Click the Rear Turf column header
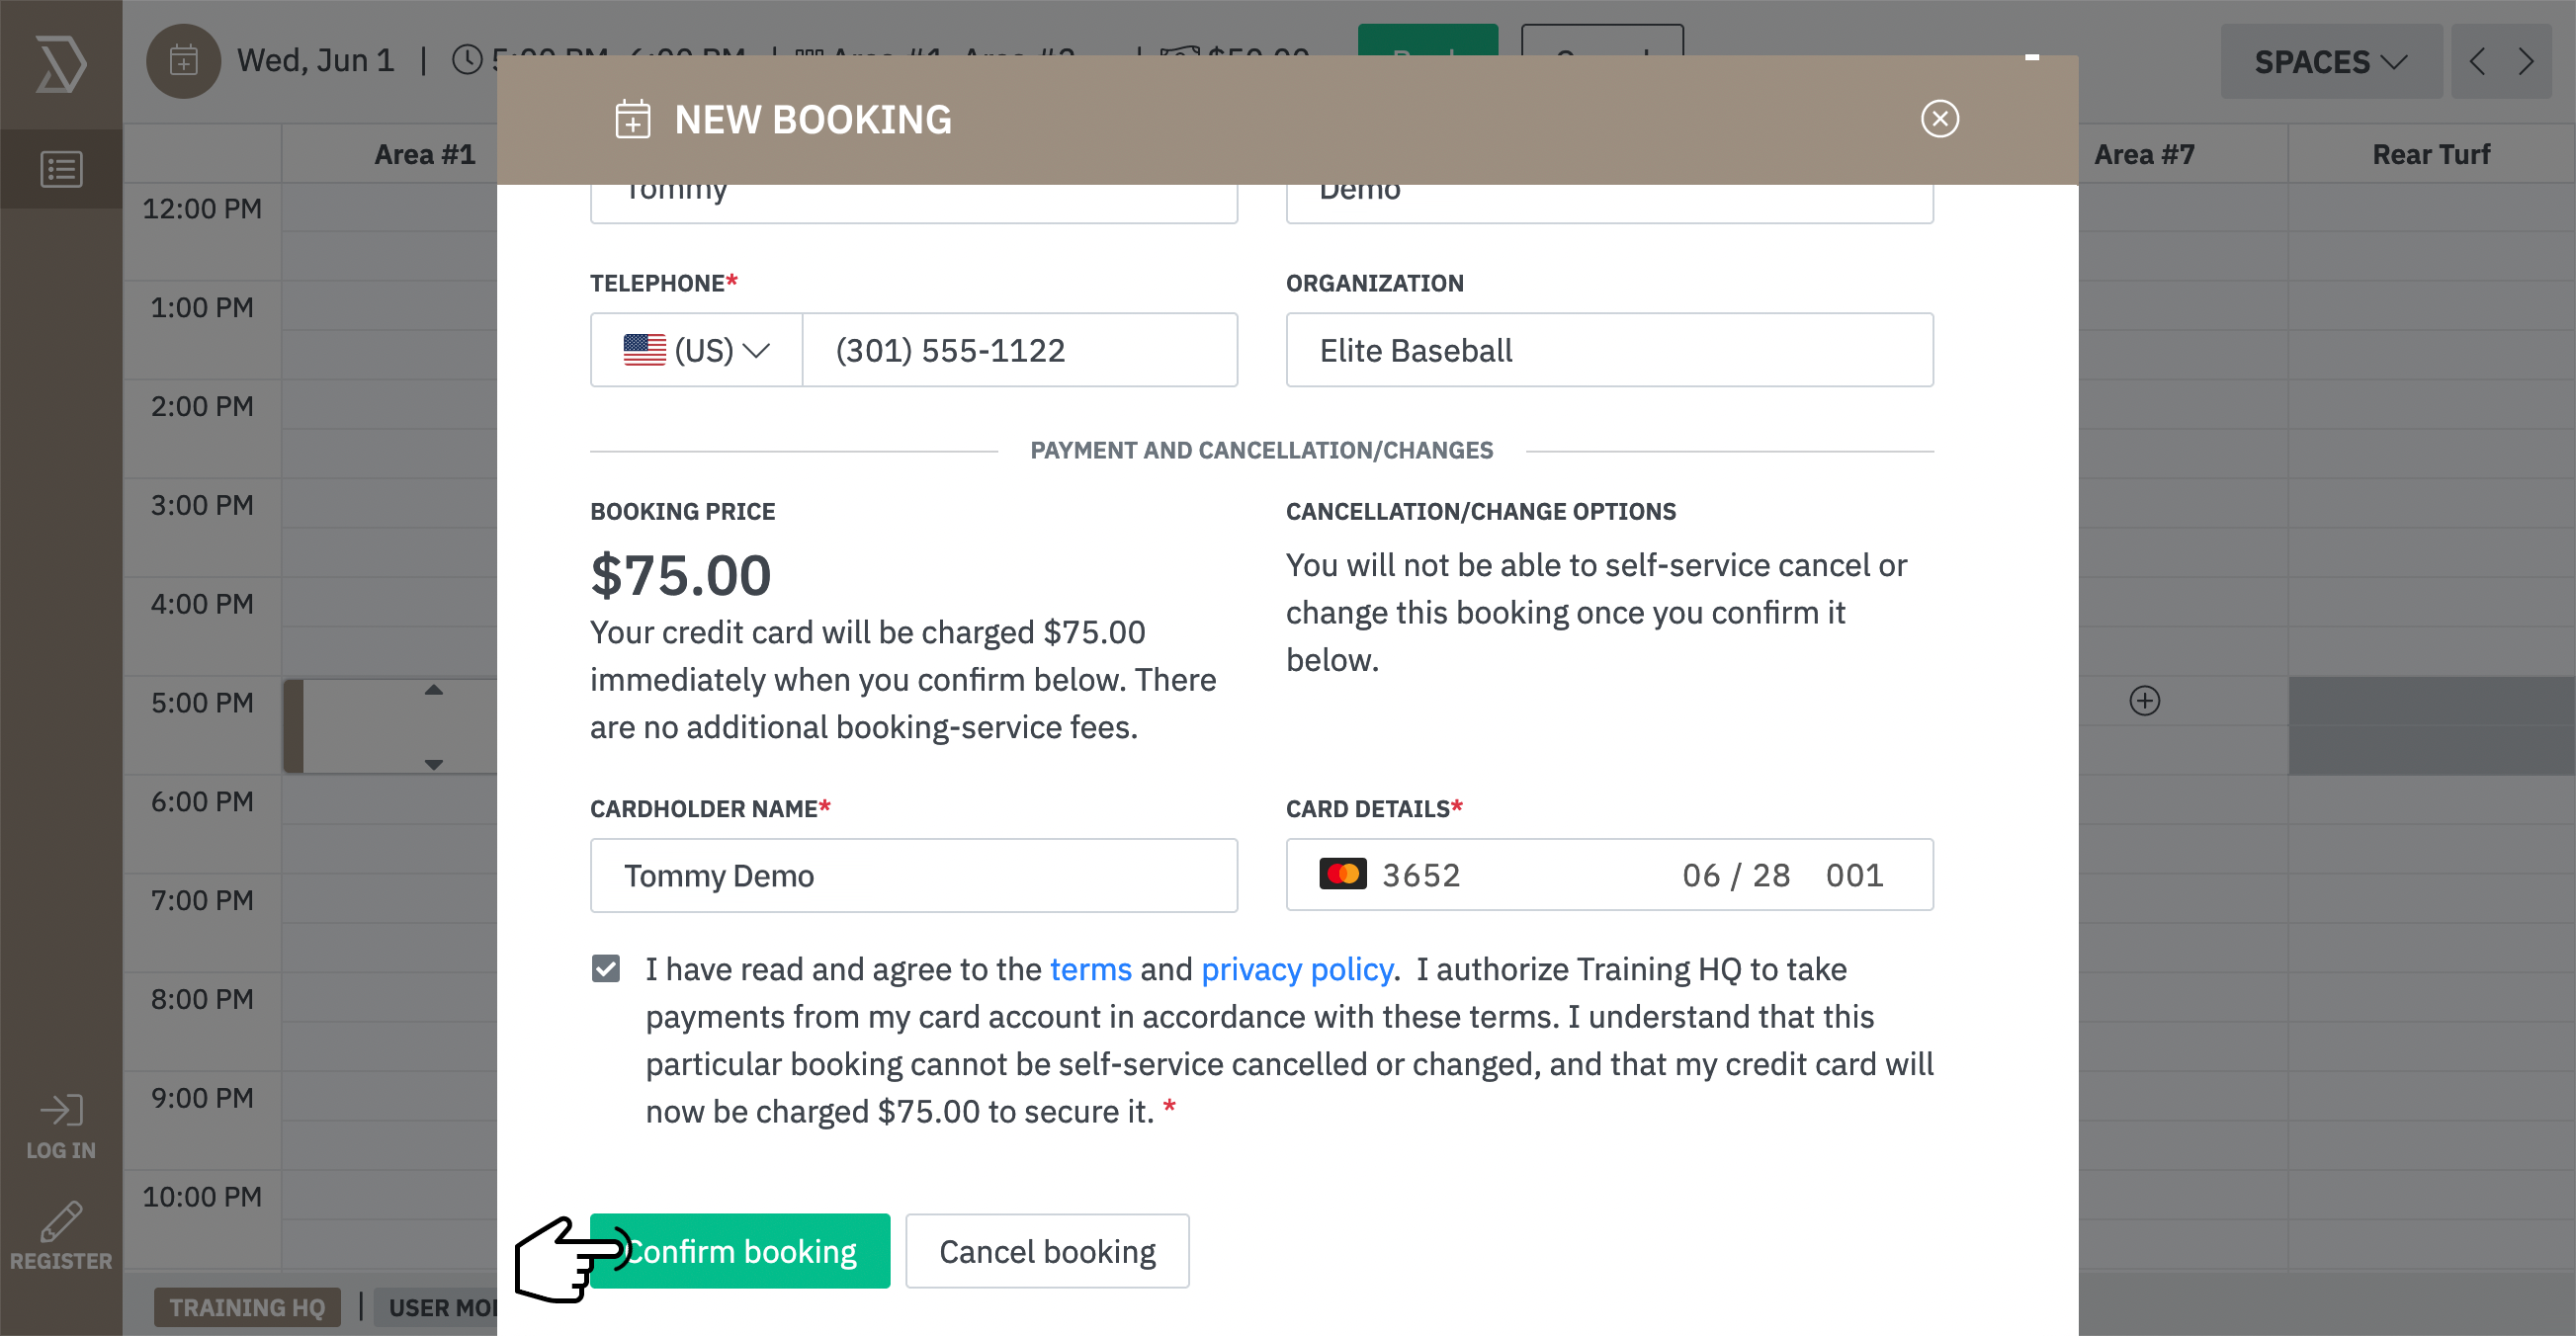The image size is (2576, 1336). point(2431,155)
